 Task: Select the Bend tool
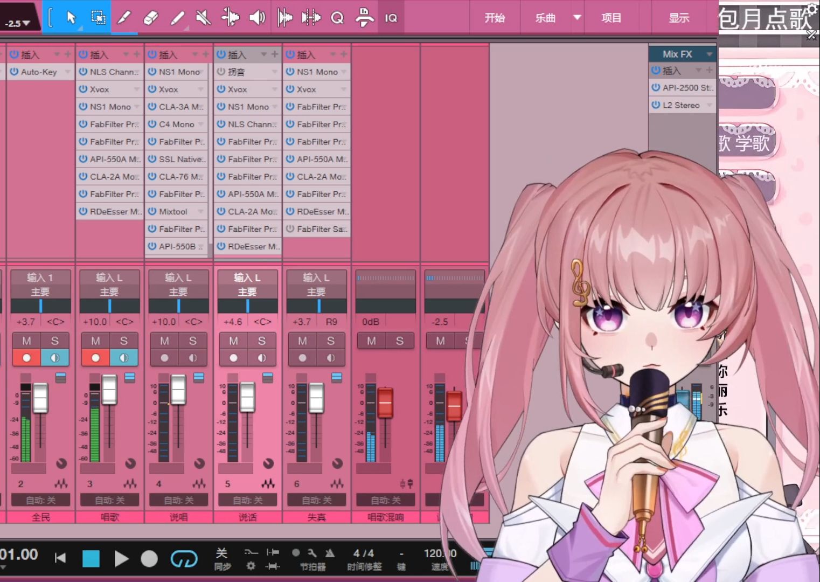pyautogui.click(x=230, y=18)
